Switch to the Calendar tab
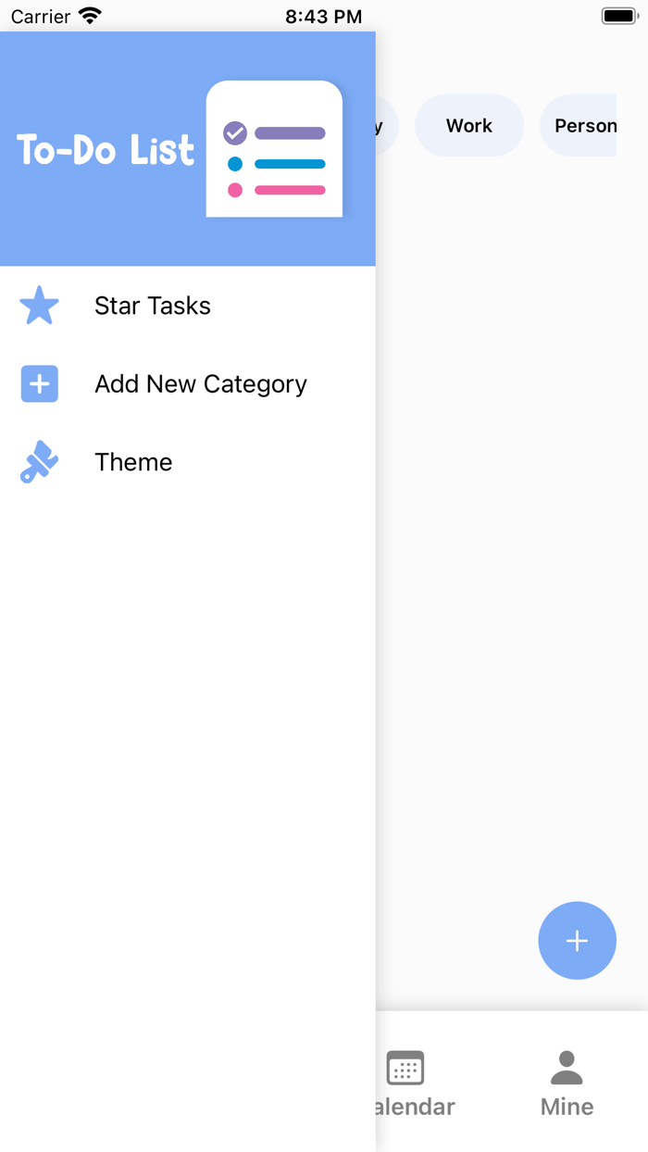This screenshot has height=1152, width=648. [405, 1083]
